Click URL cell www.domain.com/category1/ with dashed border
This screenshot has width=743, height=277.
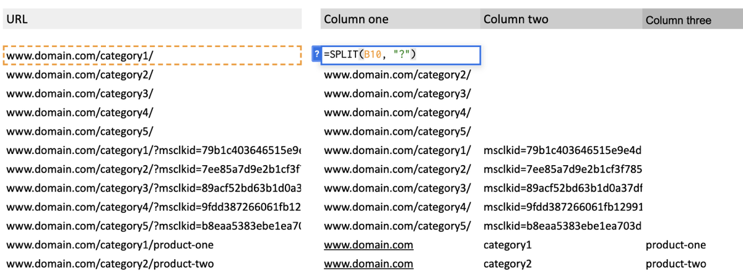click(152, 56)
